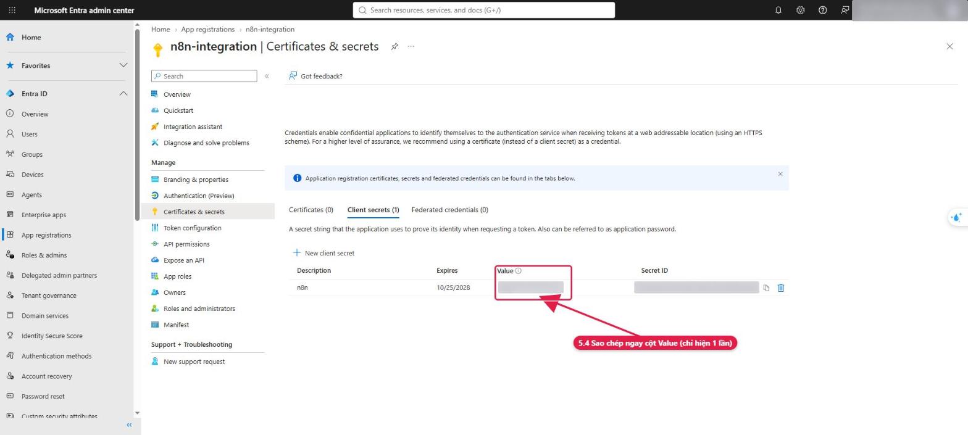Collapse the resource menu with double chevron
The height and width of the screenshot is (435, 968).
pos(267,76)
